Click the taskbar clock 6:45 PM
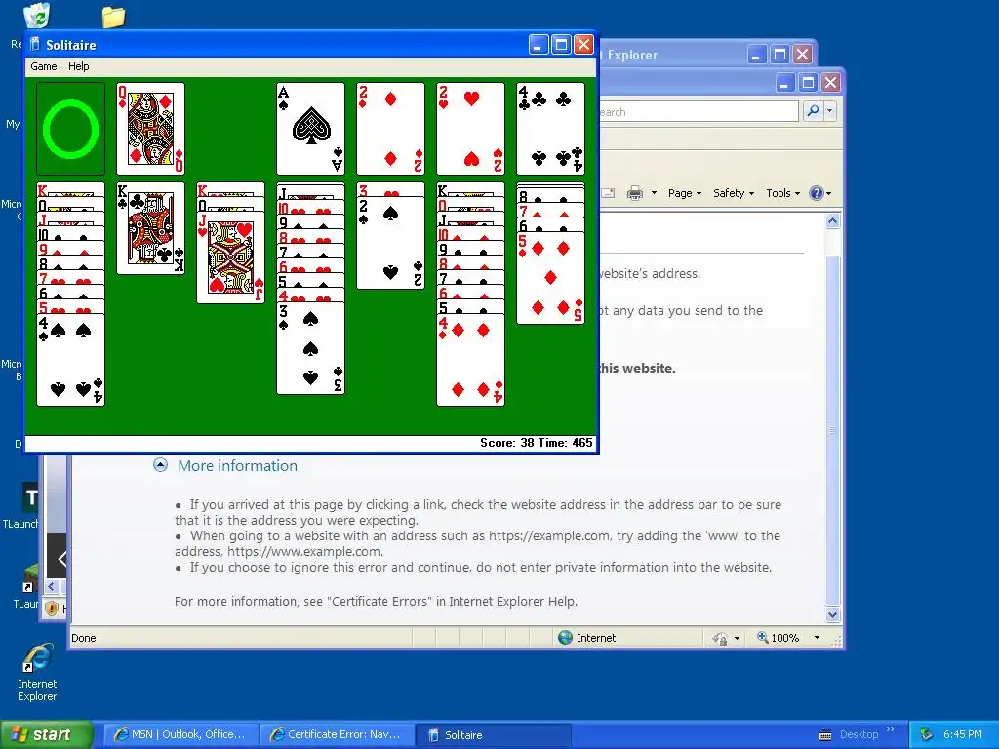 coord(963,734)
